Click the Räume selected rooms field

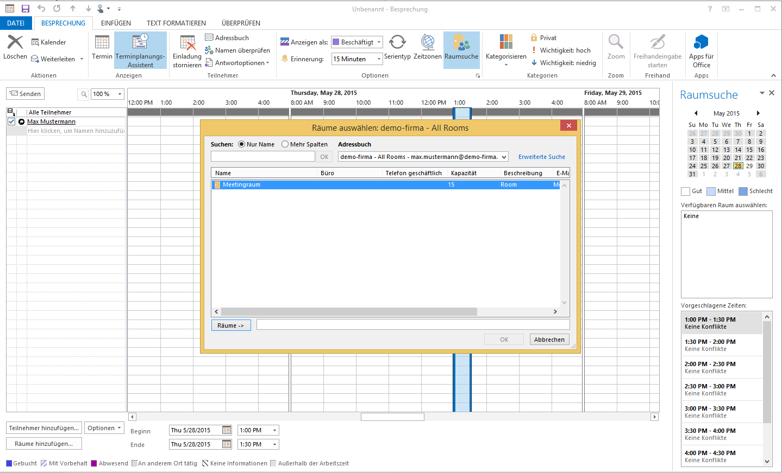413,324
